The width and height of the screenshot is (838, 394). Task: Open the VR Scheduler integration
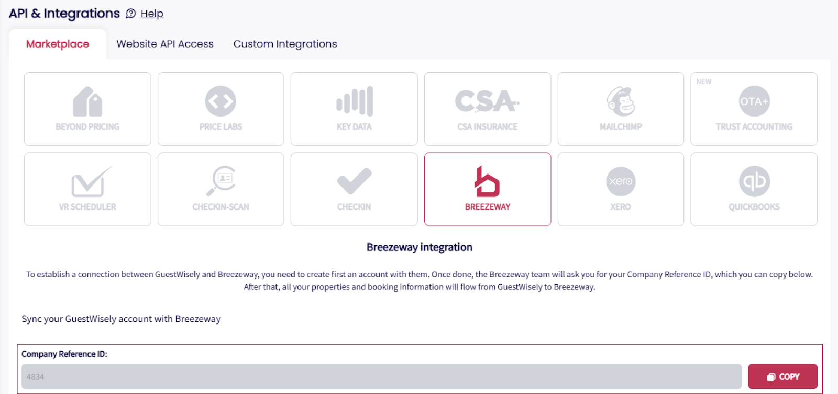tap(87, 189)
